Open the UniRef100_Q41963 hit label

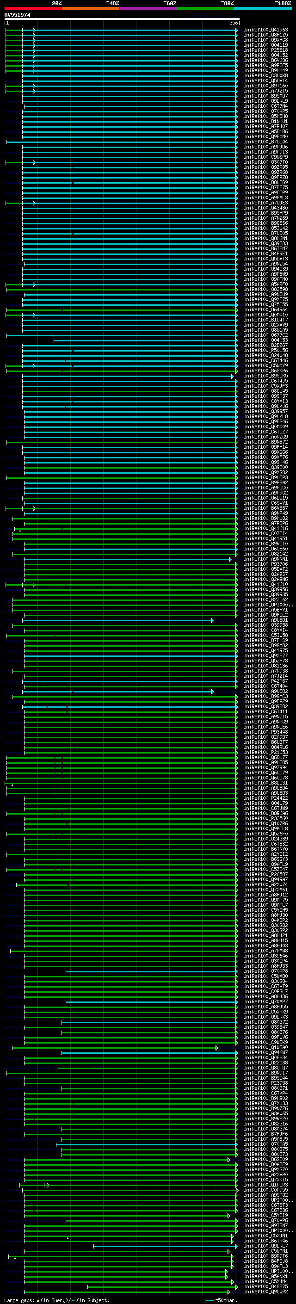pyautogui.click(x=265, y=30)
